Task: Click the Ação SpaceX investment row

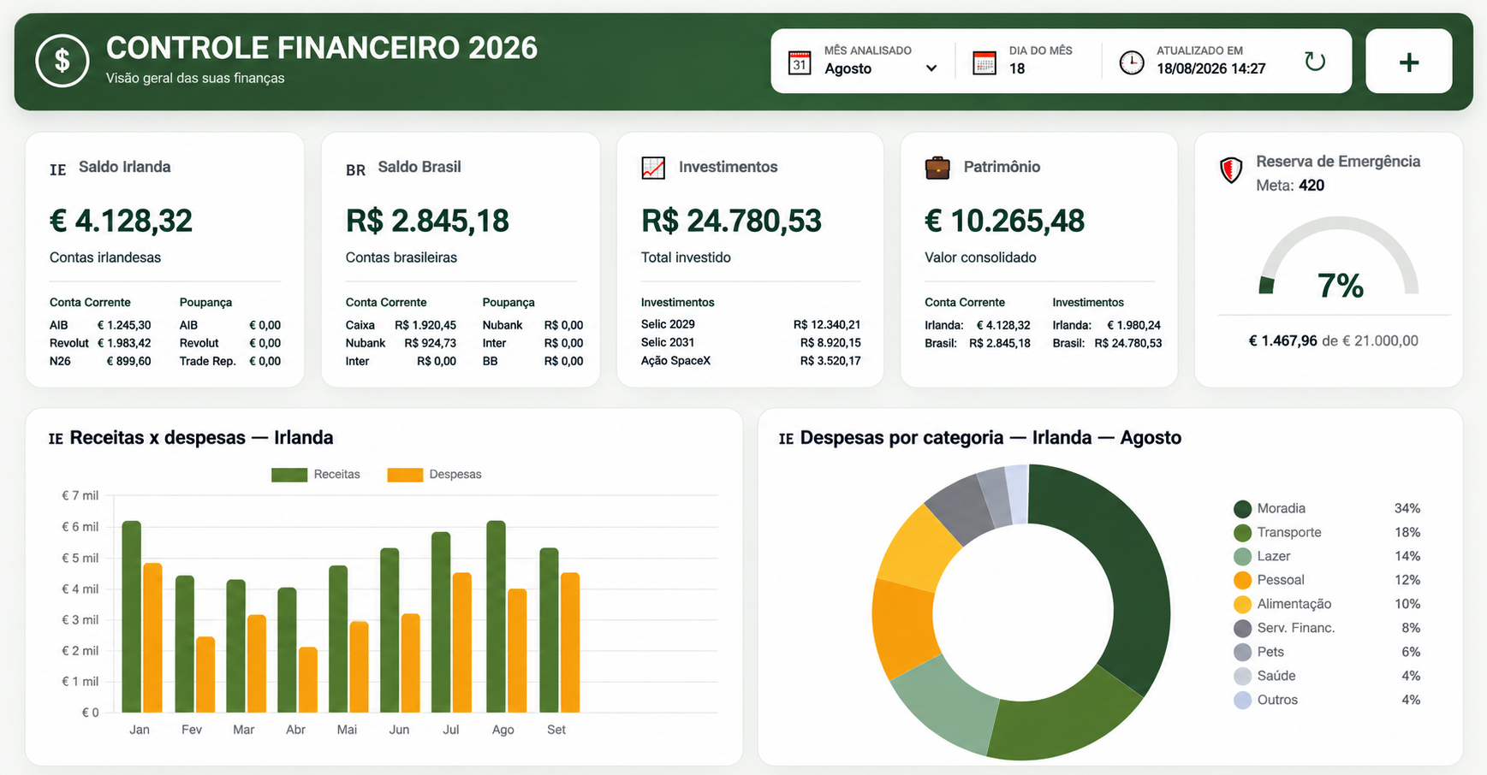Action: tap(751, 361)
